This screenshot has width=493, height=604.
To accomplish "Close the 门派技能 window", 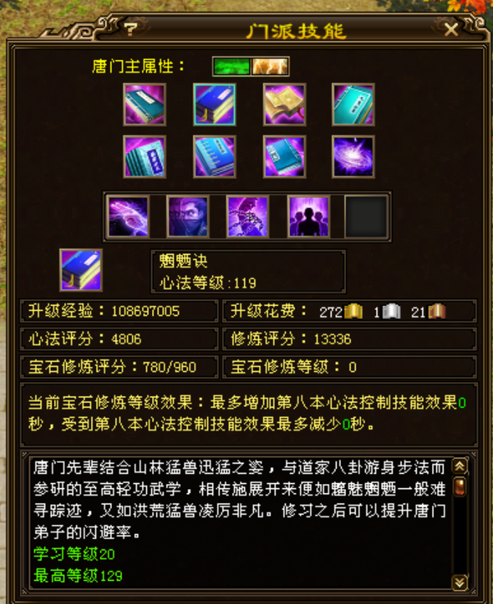I will 450,30.
